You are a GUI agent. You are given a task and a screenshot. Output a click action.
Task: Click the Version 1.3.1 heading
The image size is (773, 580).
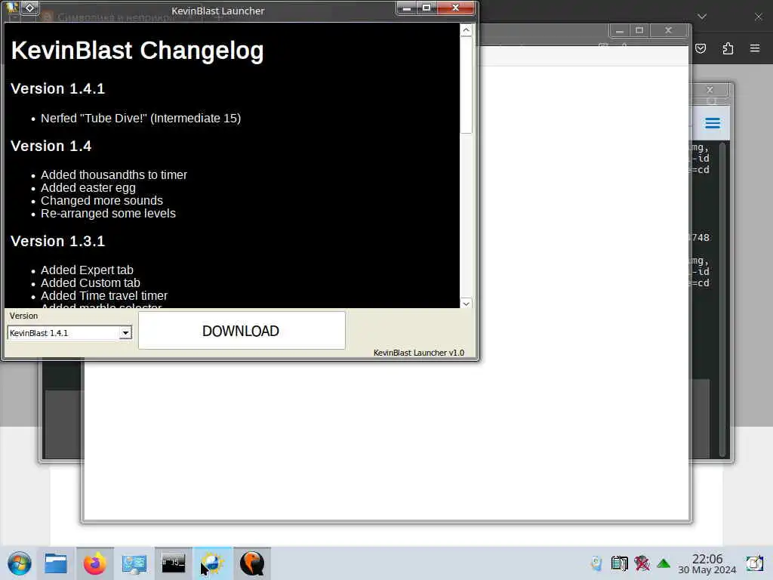57,241
